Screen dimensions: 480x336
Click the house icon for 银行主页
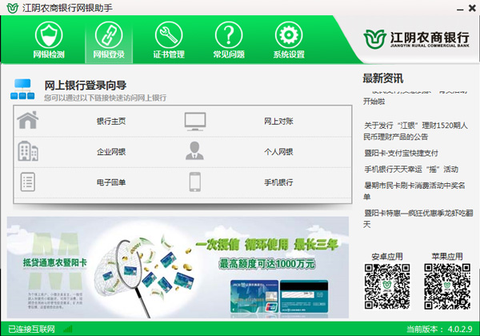tap(28, 120)
